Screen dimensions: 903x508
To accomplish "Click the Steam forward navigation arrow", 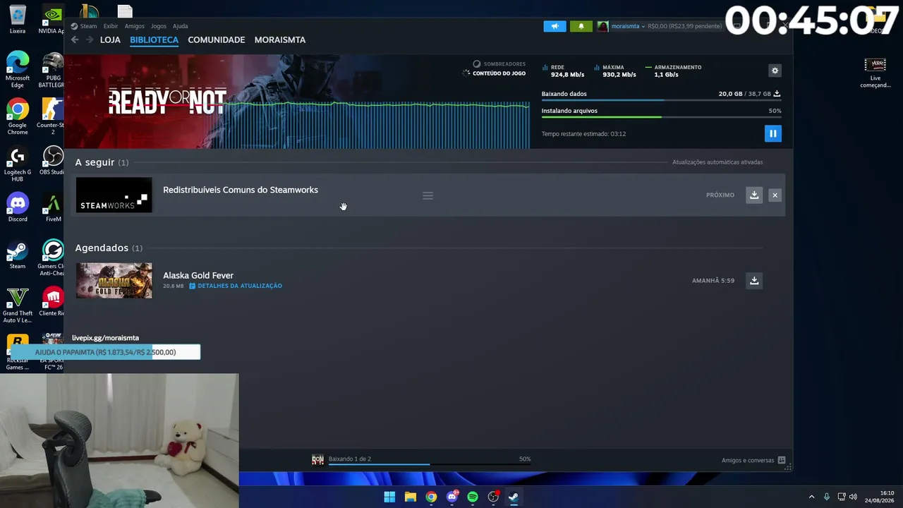I will pos(90,40).
